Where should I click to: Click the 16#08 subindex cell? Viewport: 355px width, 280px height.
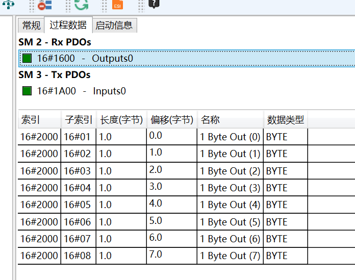click(x=78, y=256)
